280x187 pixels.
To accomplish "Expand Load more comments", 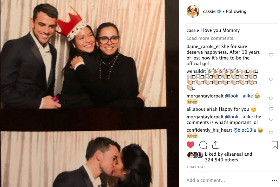I will click(x=210, y=38).
